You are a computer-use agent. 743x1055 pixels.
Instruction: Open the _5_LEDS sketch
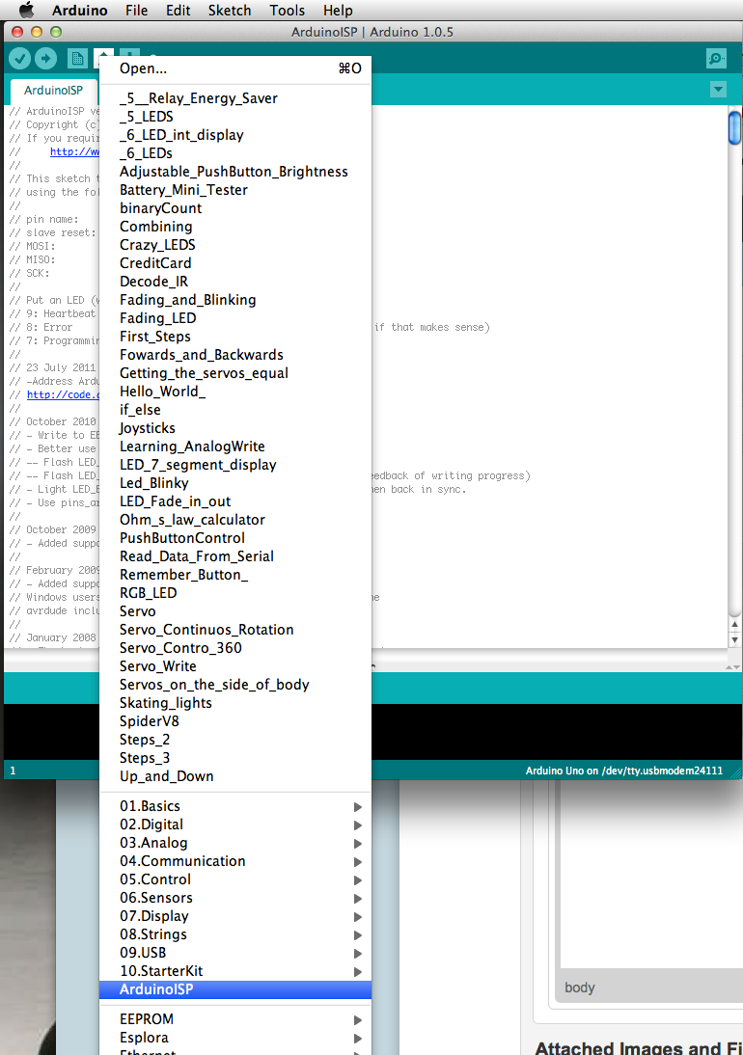[235, 117]
